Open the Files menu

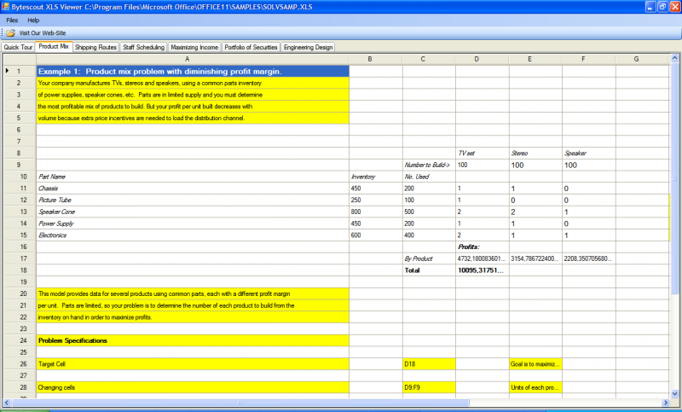12,20
